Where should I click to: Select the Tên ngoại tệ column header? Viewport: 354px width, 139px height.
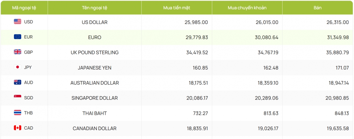point(94,8)
